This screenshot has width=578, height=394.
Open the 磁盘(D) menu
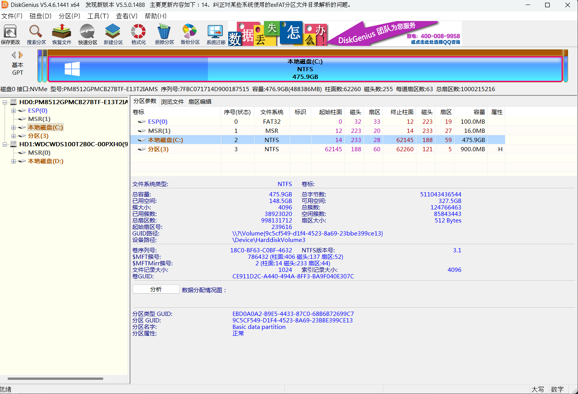41,16
